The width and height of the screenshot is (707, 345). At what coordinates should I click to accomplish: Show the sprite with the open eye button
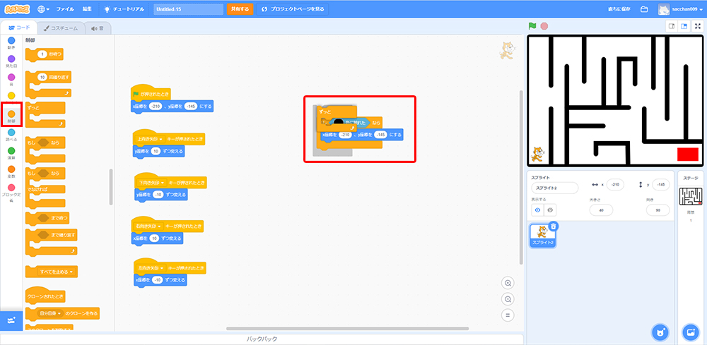pos(537,210)
